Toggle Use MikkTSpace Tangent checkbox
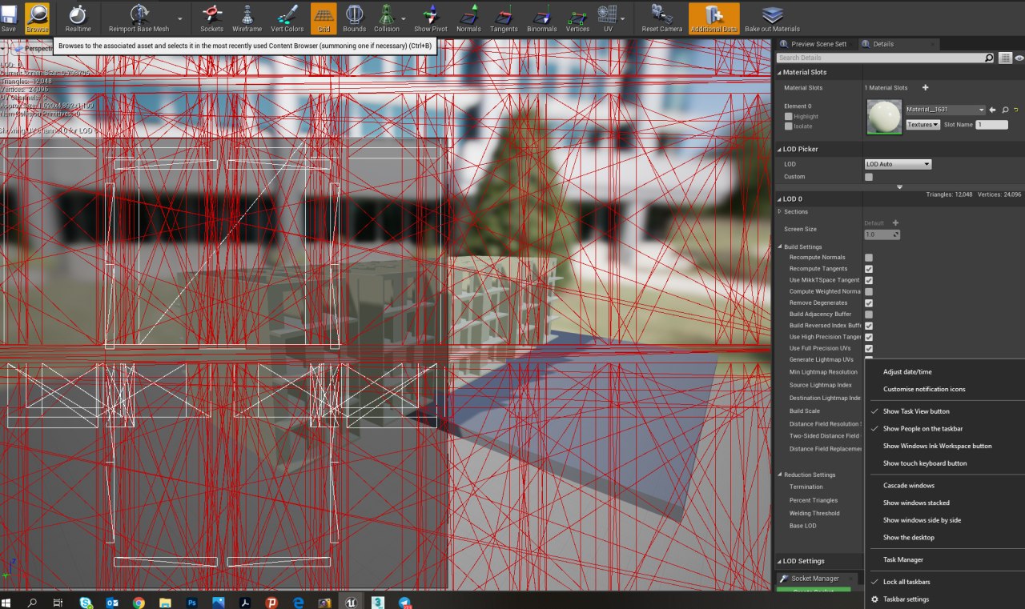Screen dimensions: 1025x609 tap(869, 280)
